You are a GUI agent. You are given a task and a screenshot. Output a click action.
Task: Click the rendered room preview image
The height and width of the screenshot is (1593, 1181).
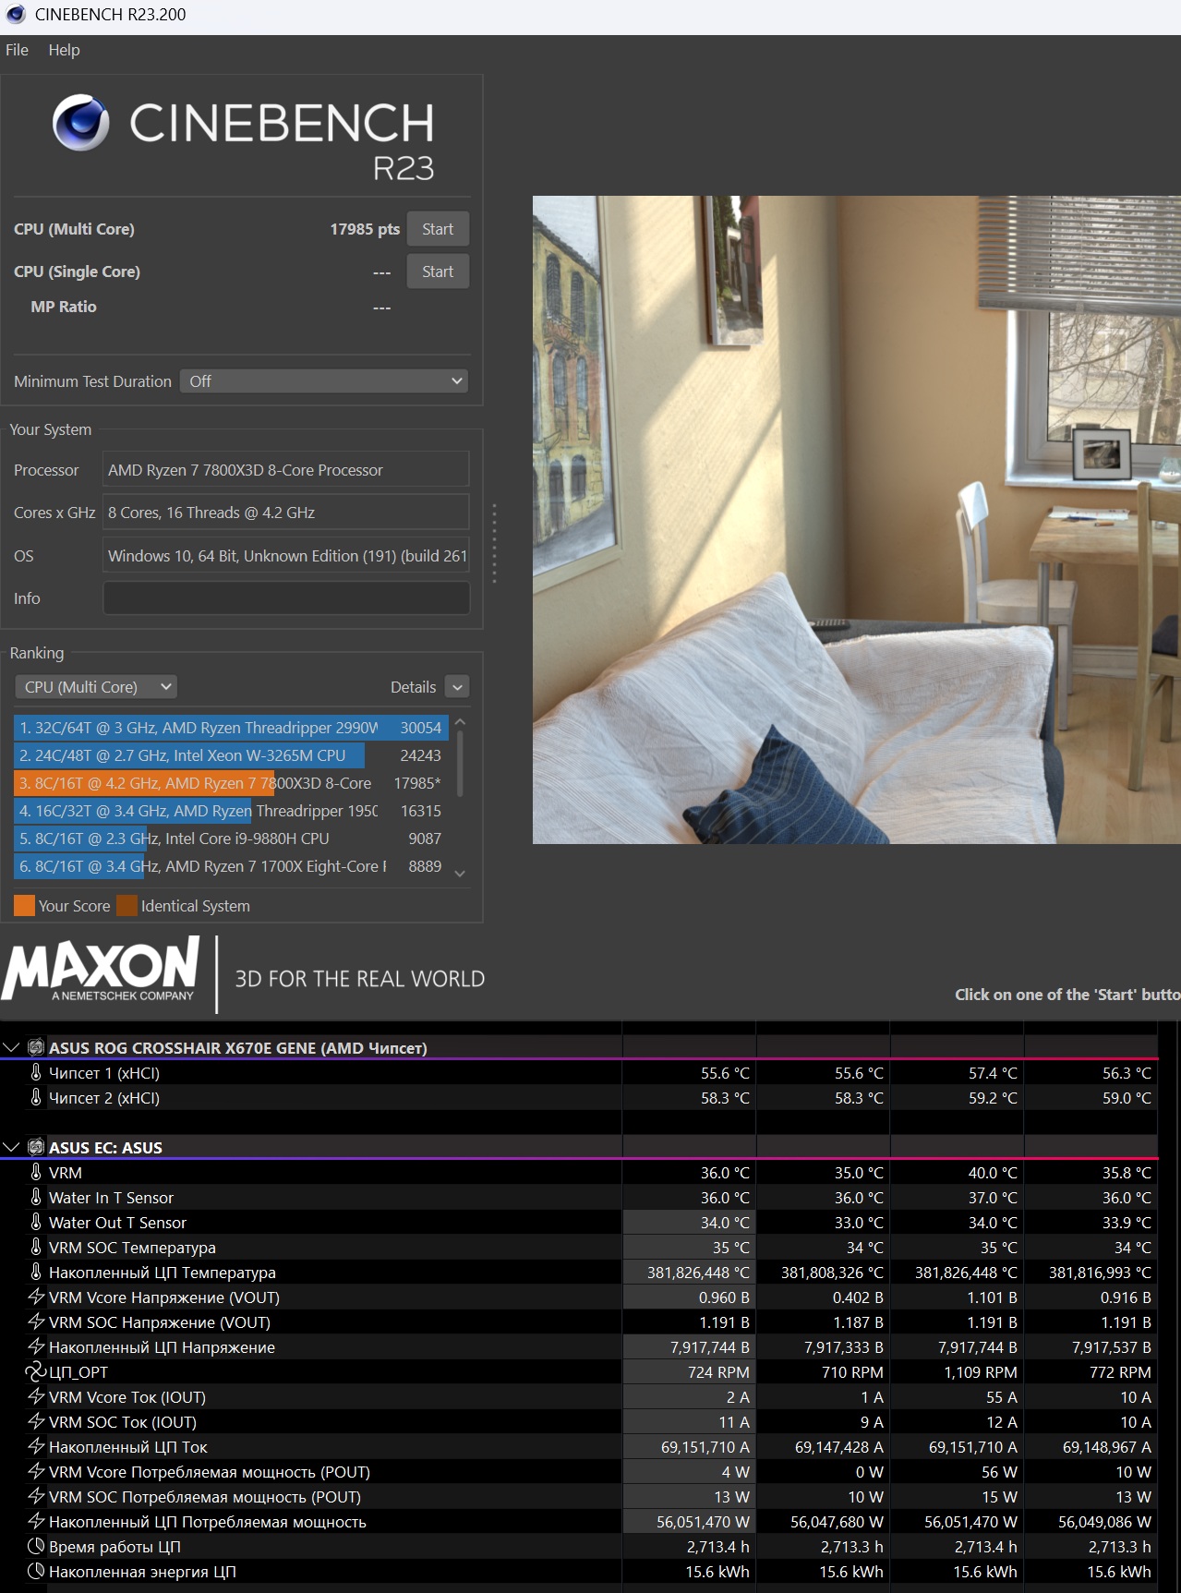857,519
